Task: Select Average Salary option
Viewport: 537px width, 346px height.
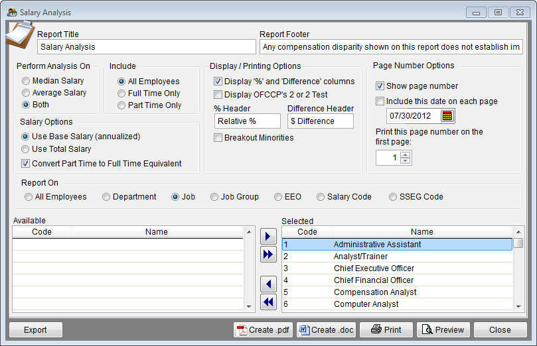Action: (x=26, y=93)
